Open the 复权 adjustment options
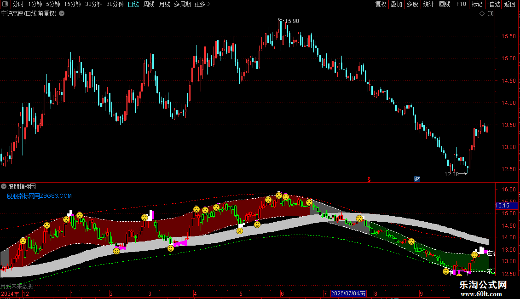Image resolution: width=520 pixels, height=299 pixels. point(381,4)
